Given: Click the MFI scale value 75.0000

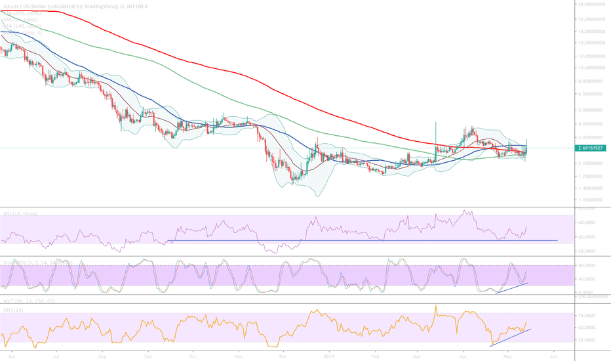Looking at the screenshot, I should click(587, 315).
